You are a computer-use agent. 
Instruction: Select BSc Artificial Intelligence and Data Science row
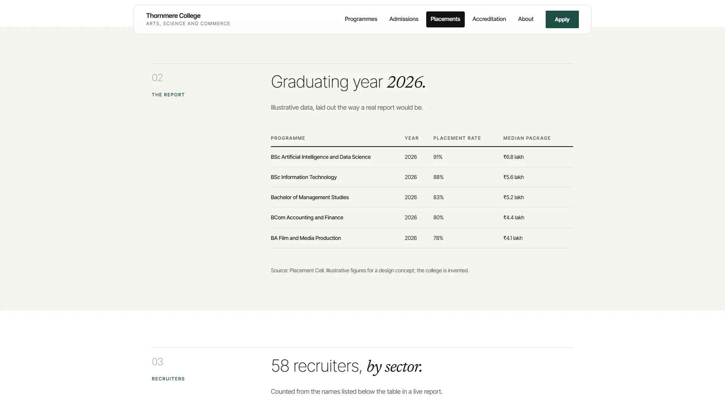[x=422, y=157]
